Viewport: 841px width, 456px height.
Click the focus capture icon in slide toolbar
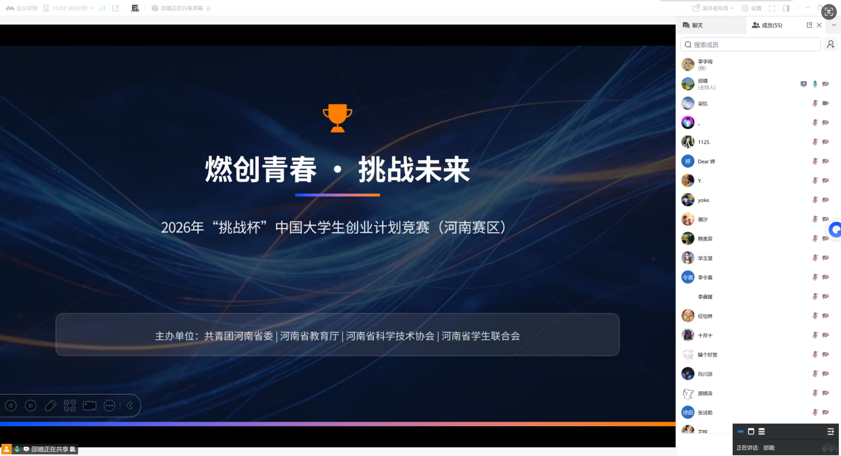(x=70, y=405)
